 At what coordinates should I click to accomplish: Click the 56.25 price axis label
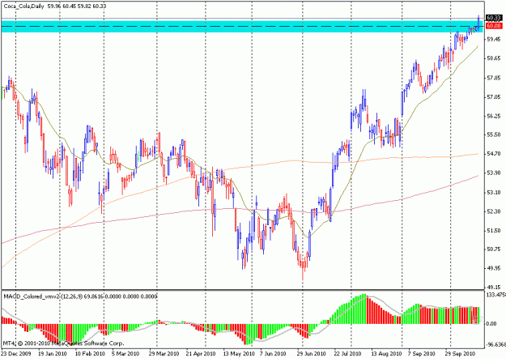pyautogui.click(x=494, y=116)
